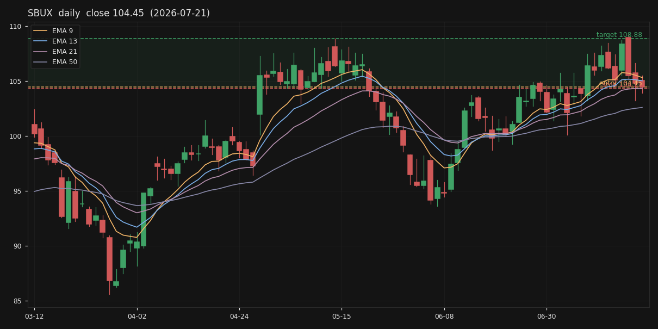
Task: Click the green dashed target line
Action: [x=338, y=39]
